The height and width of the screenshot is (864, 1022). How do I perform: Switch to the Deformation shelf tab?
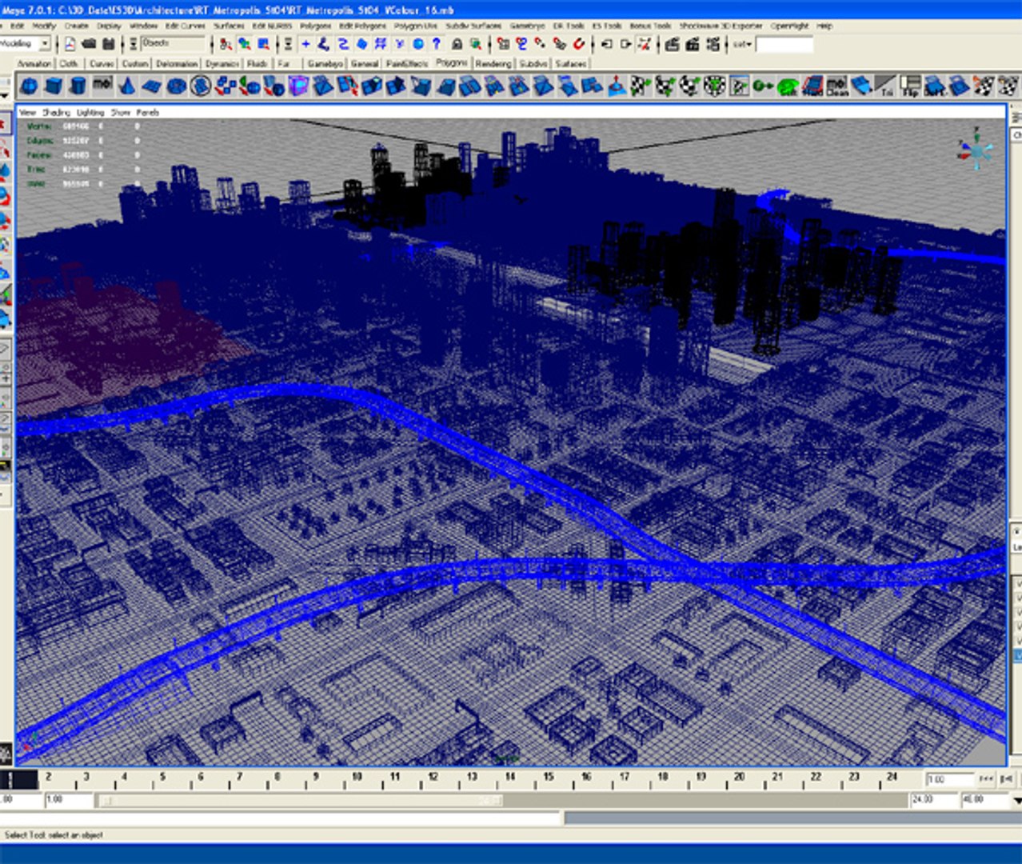point(177,63)
